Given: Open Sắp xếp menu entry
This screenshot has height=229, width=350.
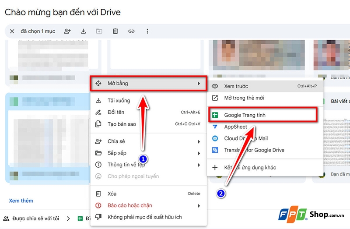Looking at the screenshot, I should pyautogui.click(x=148, y=153).
